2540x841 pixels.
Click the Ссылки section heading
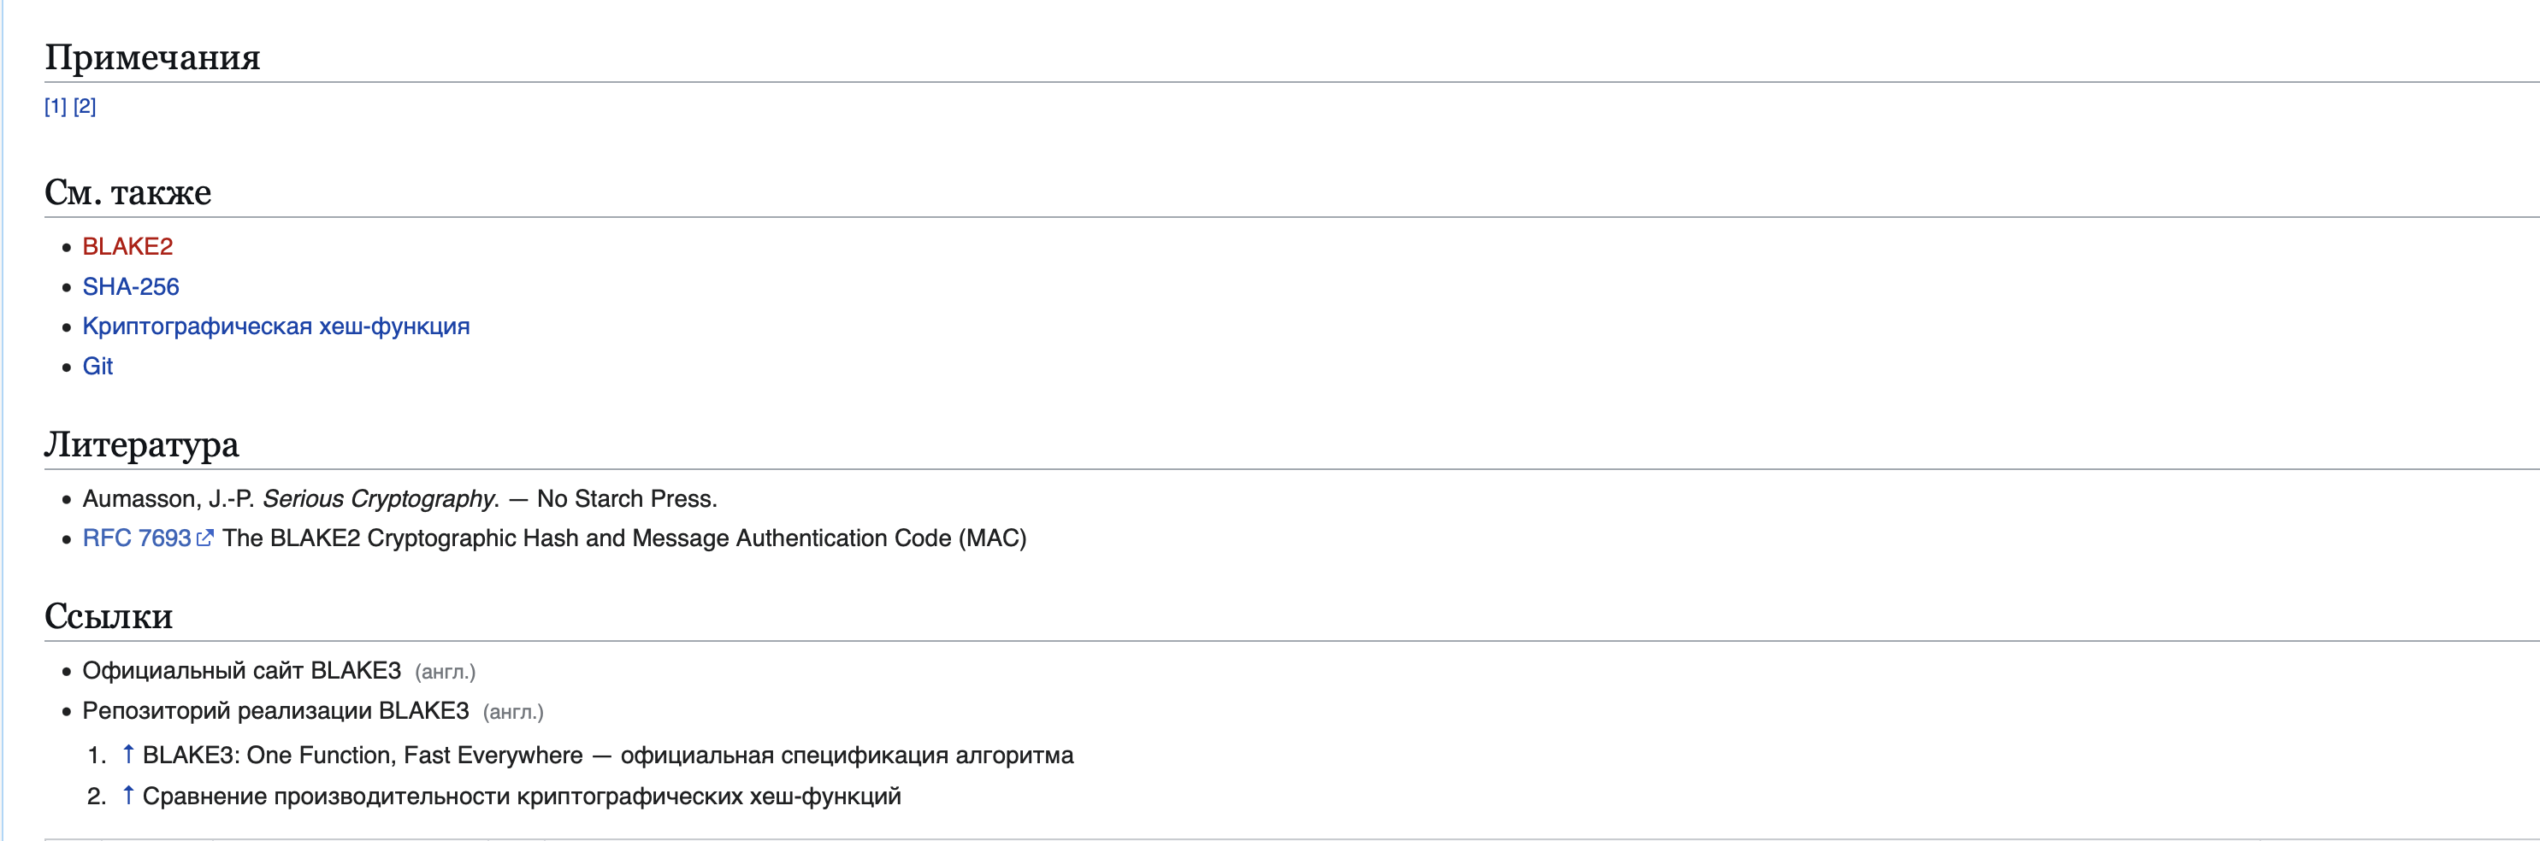(109, 616)
